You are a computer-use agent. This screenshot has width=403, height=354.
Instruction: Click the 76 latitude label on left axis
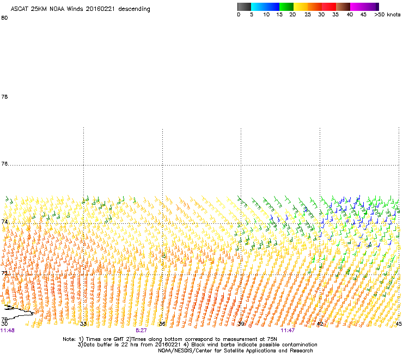coord(4,164)
